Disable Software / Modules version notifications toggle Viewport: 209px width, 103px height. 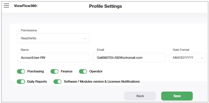(x=57, y=82)
